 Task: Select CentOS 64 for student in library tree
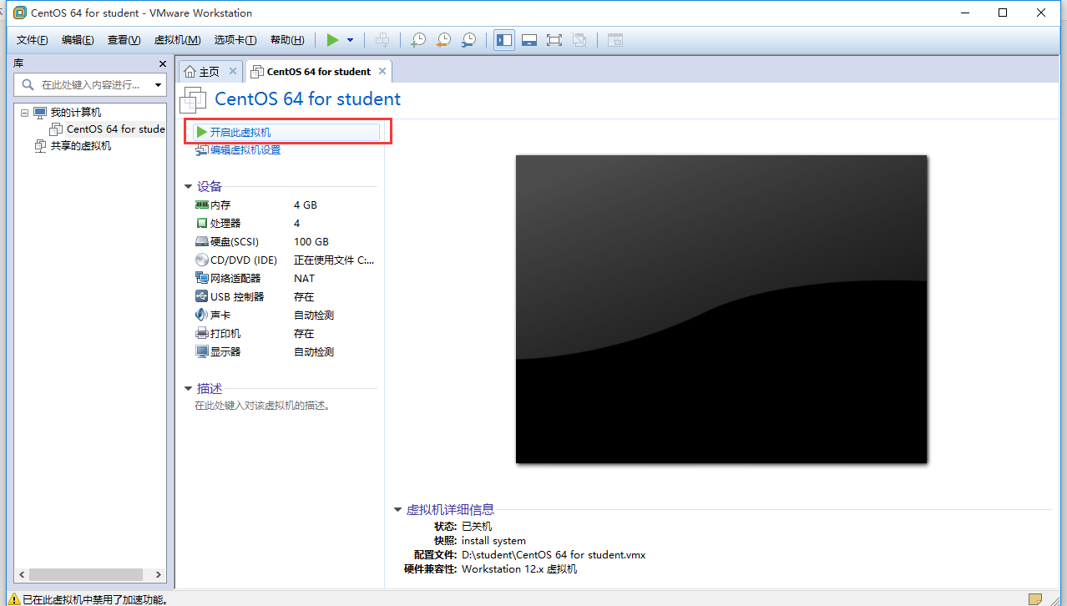click(x=115, y=129)
